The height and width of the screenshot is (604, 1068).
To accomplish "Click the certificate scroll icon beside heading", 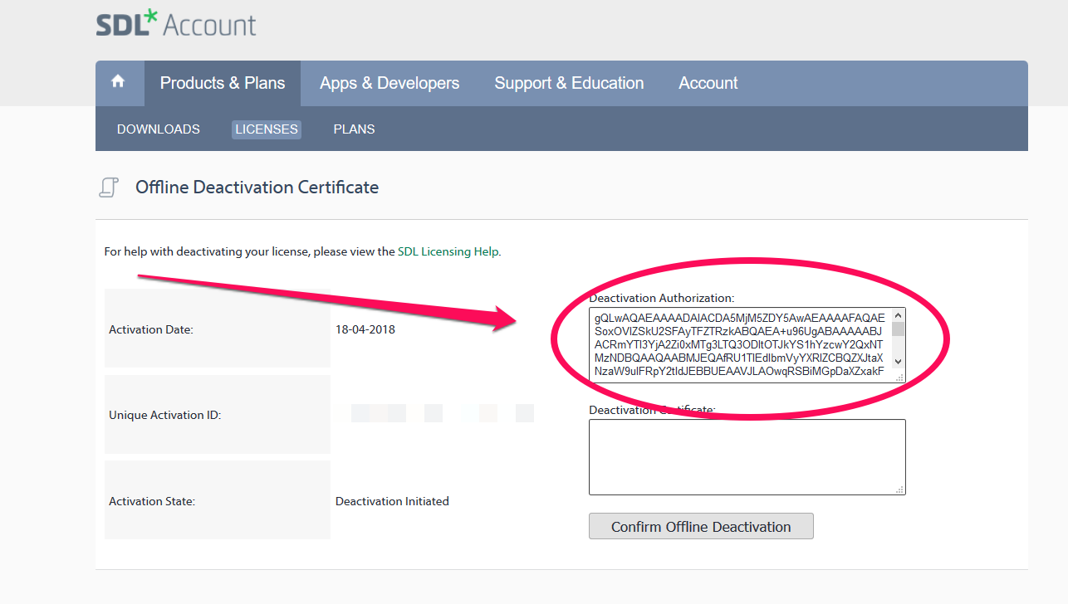I will (109, 188).
